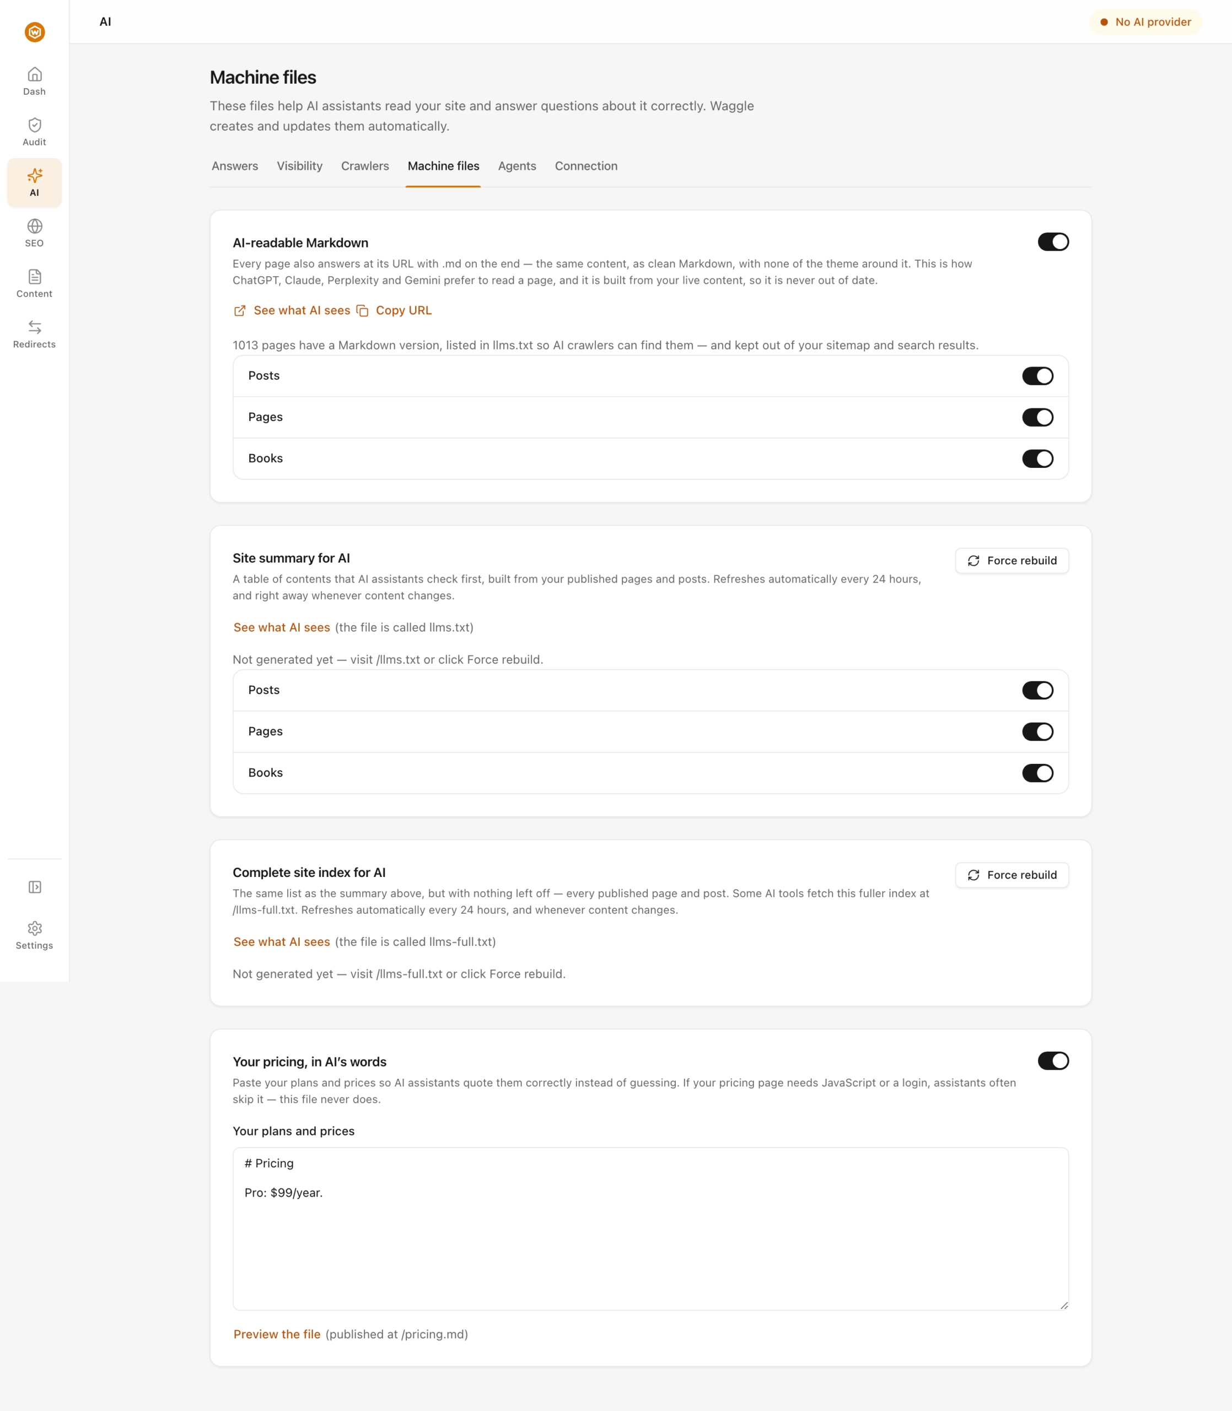Viewport: 1232px width, 1411px height.
Task: Click the Your plans and prices label
Action: (294, 1131)
